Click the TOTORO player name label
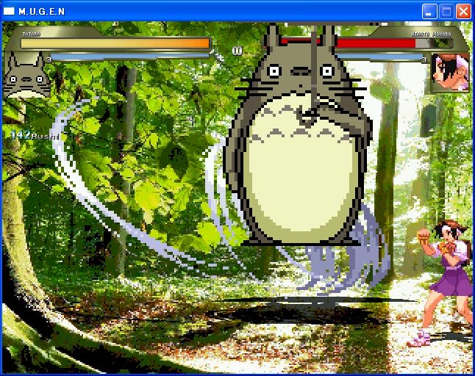475x376 pixels. pos(32,35)
